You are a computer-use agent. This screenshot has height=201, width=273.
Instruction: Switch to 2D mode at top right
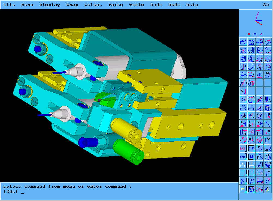coord(266,5)
